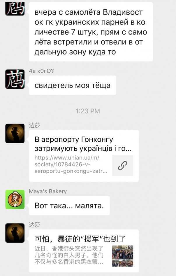The height and width of the screenshot is (276, 176).
Task: Select the Вот така... малята. message
Action: pos(69,205)
